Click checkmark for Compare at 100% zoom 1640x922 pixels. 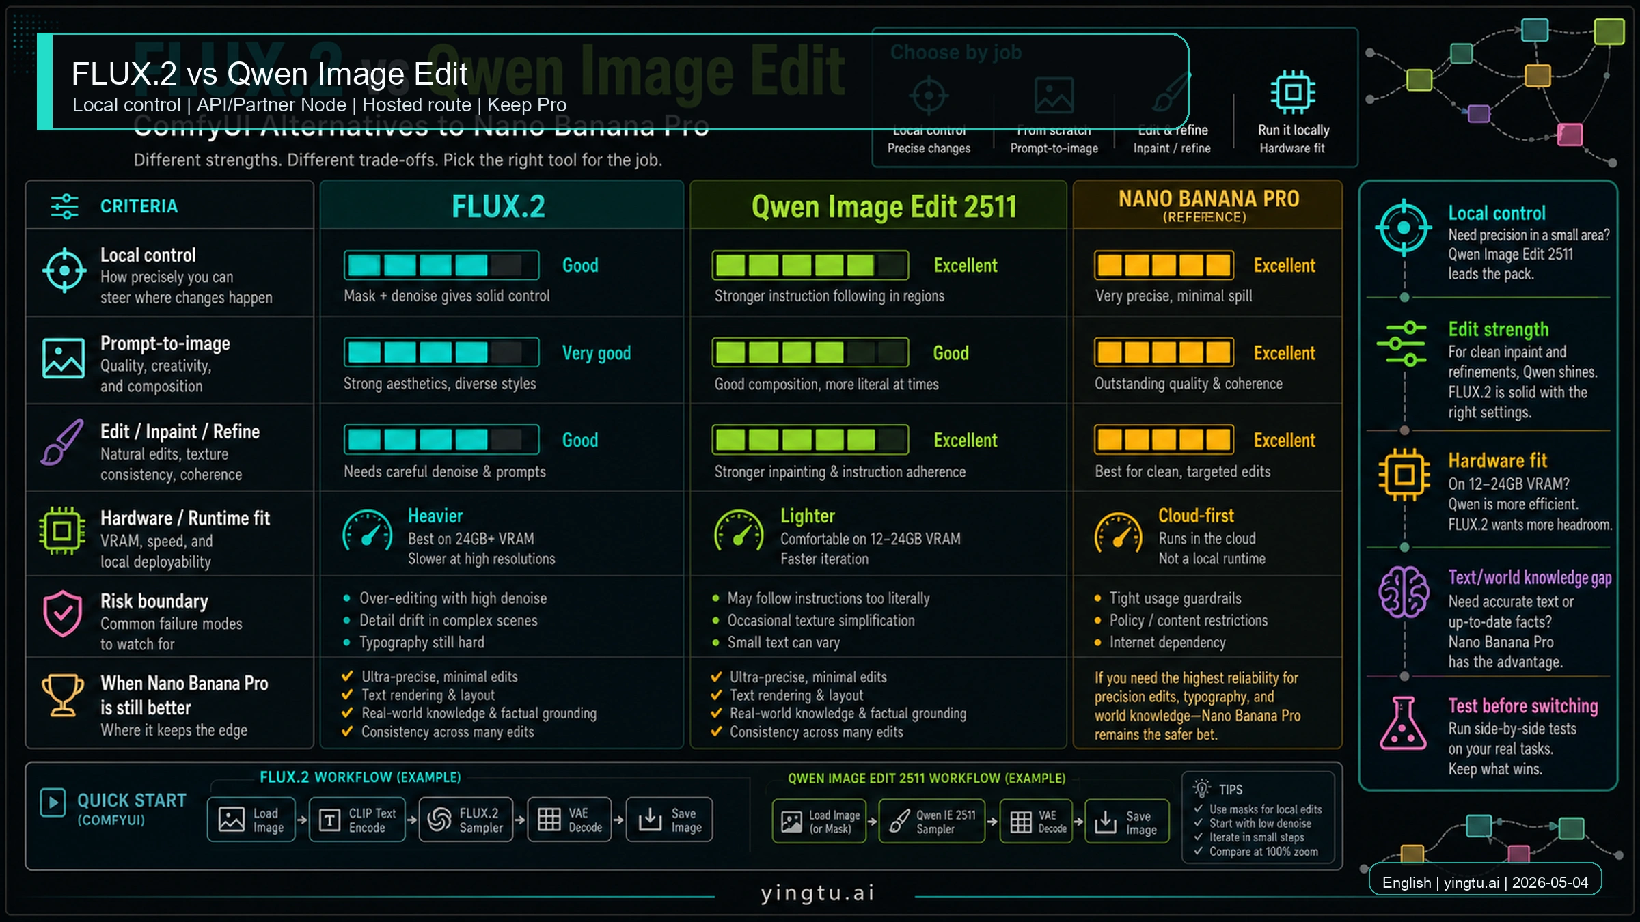tap(1199, 851)
